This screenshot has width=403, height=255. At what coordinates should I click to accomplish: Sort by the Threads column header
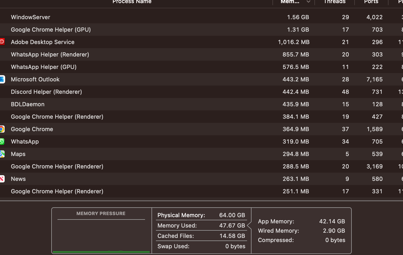point(335,2)
